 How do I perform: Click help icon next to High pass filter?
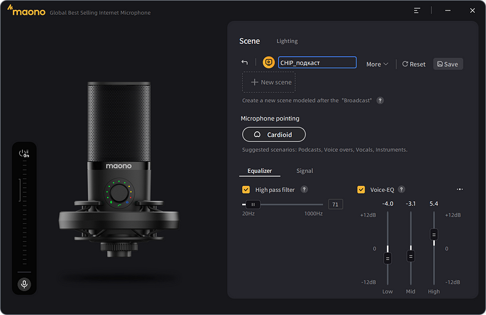pyautogui.click(x=304, y=190)
